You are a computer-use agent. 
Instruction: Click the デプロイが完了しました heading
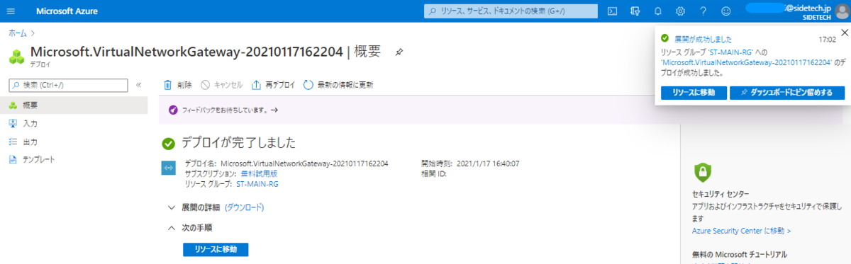pos(239,143)
